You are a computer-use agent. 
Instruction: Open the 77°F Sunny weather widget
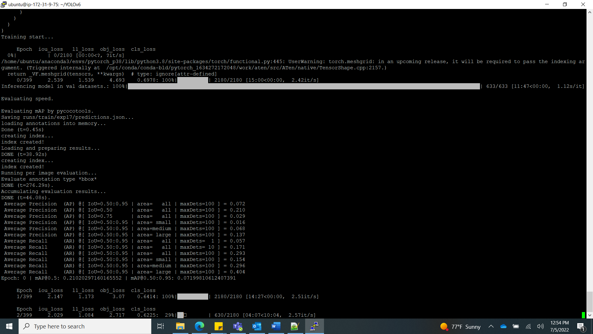pos(460,326)
